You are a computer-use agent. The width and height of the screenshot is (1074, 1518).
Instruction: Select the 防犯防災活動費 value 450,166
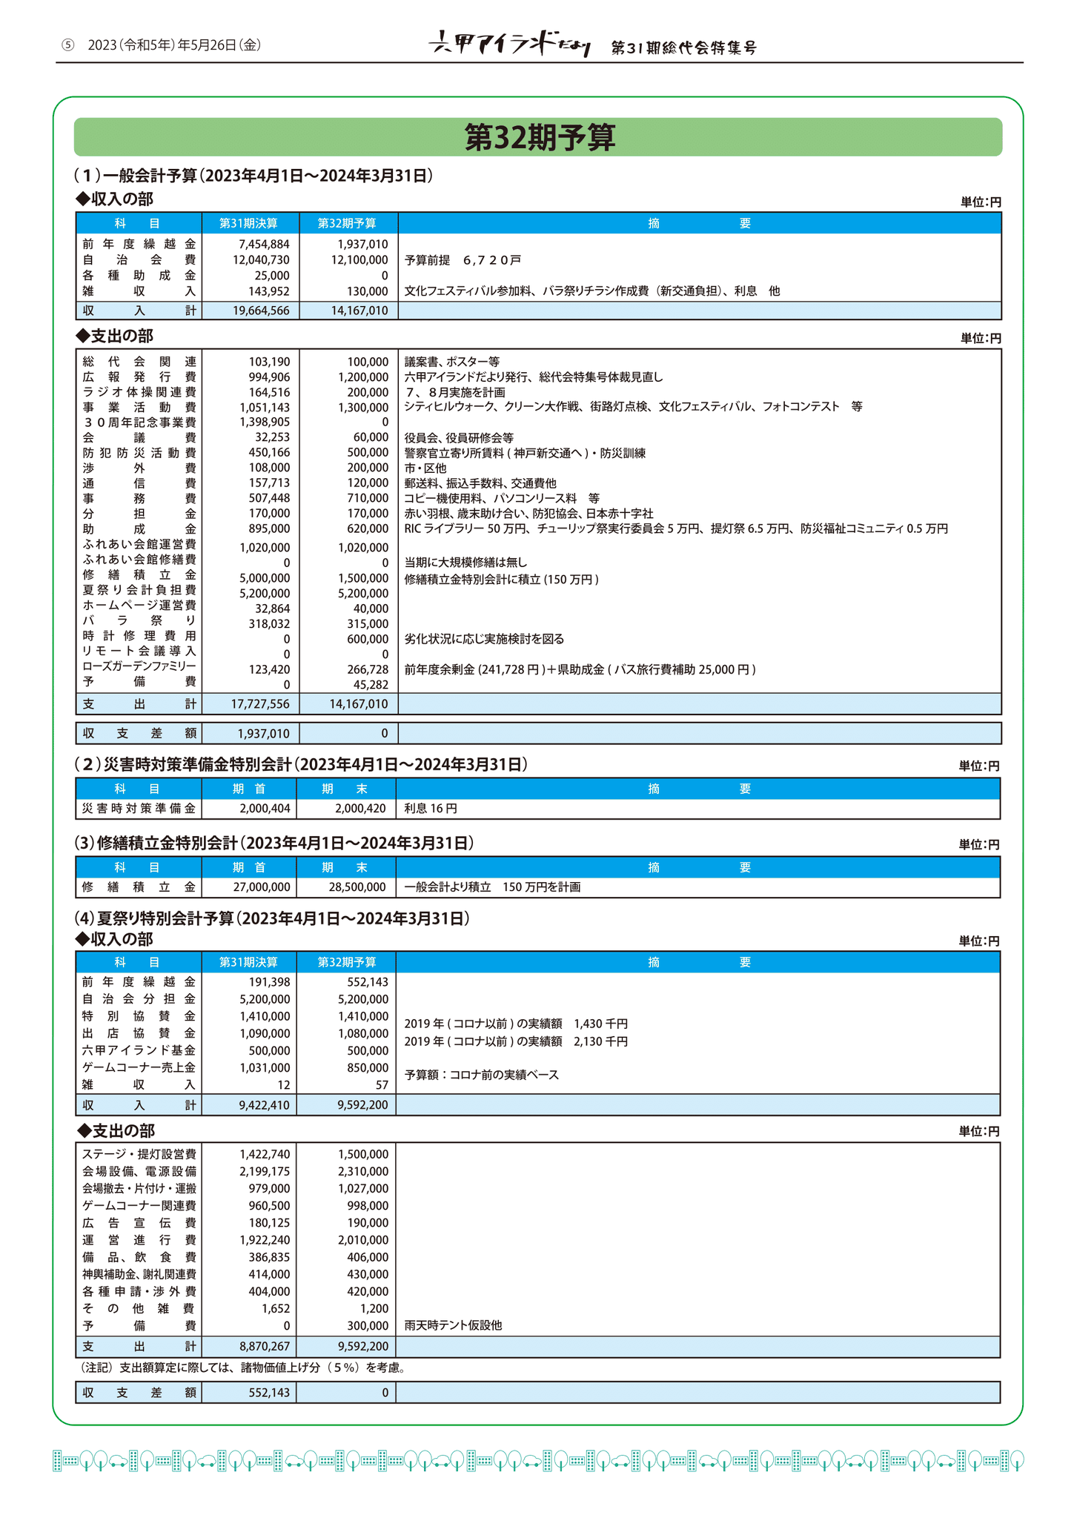[x=269, y=452]
